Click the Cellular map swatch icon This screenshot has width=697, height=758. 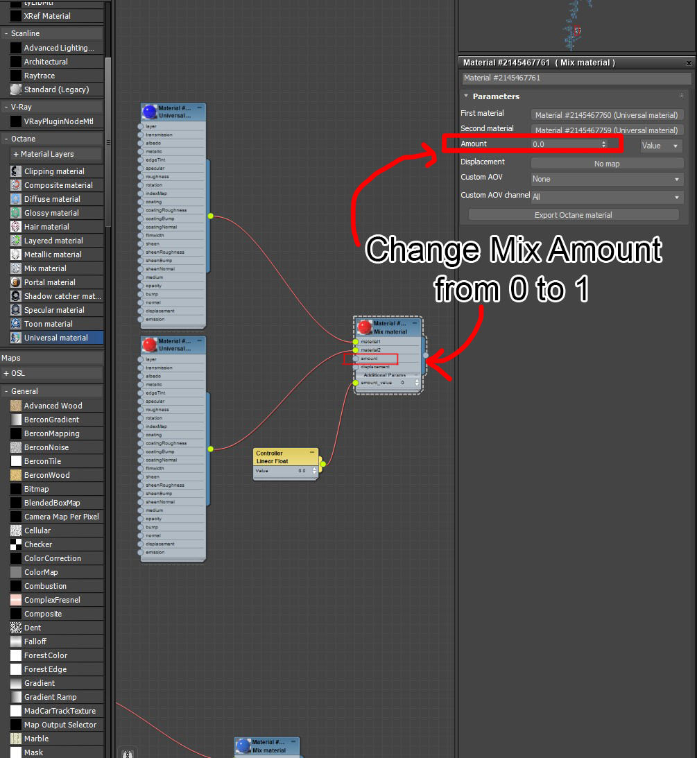point(16,531)
